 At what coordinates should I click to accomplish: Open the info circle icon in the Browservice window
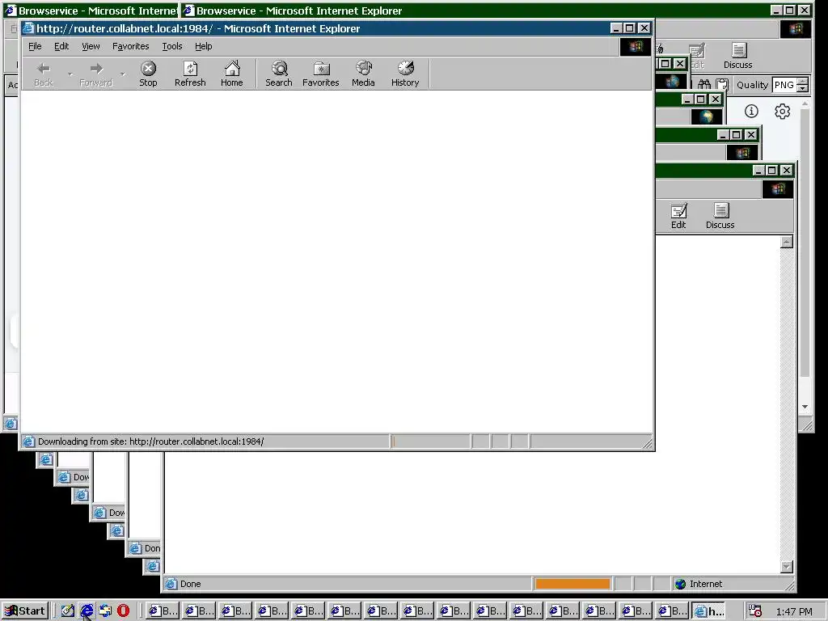click(x=751, y=111)
